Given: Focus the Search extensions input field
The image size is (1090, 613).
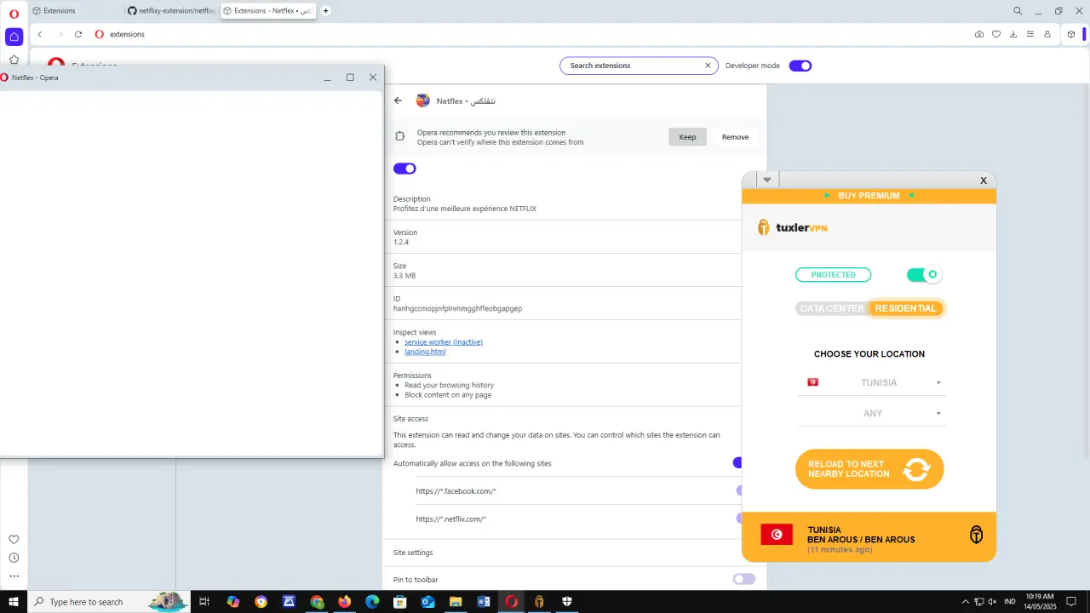Looking at the screenshot, I should tap(637, 66).
